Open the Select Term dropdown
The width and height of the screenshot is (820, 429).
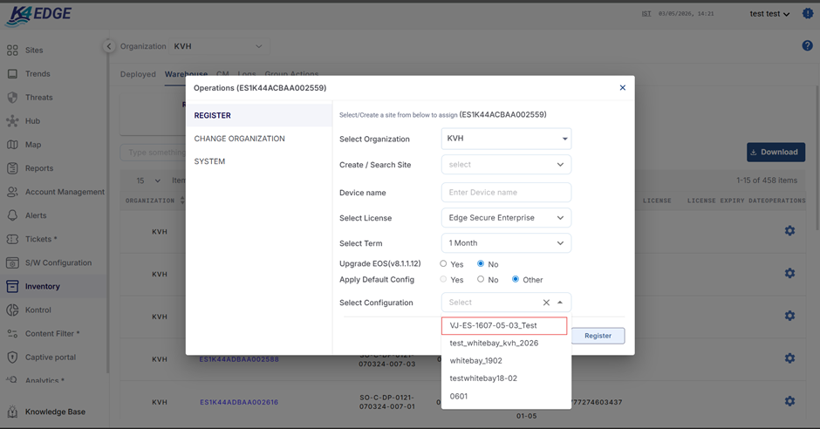pos(506,243)
